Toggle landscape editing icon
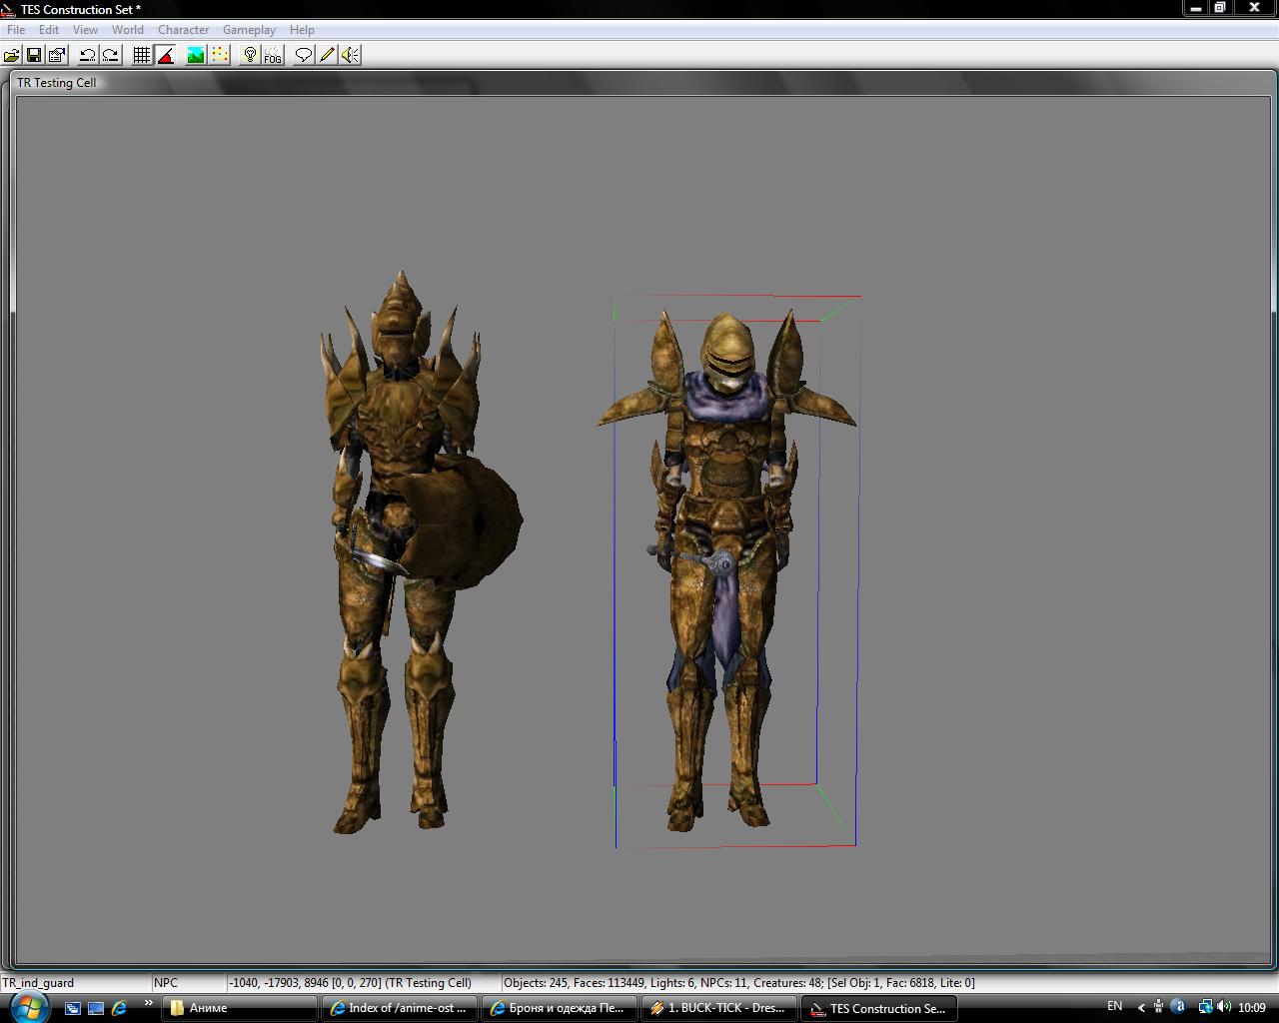Viewport: 1279px width, 1023px height. (196, 55)
